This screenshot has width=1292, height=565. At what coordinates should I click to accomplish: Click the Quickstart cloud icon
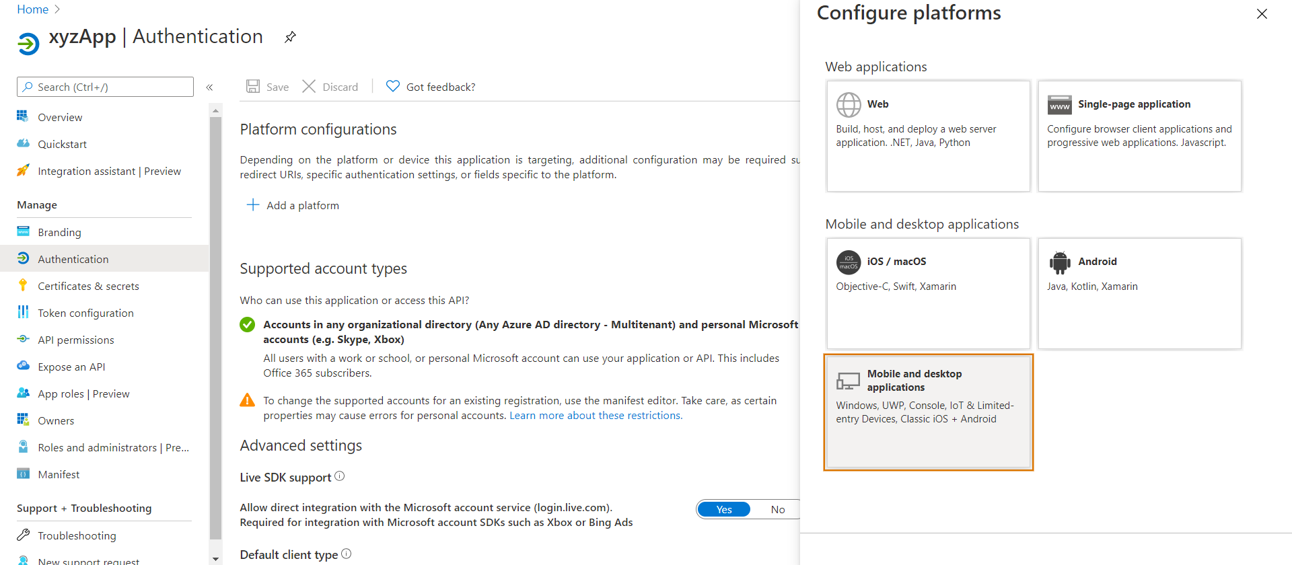click(23, 143)
